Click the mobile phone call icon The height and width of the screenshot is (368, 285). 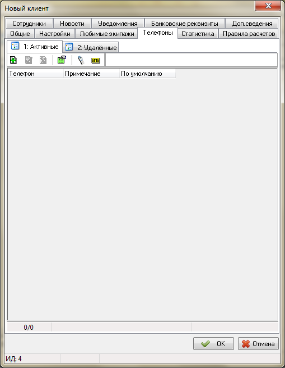click(81, 60)
